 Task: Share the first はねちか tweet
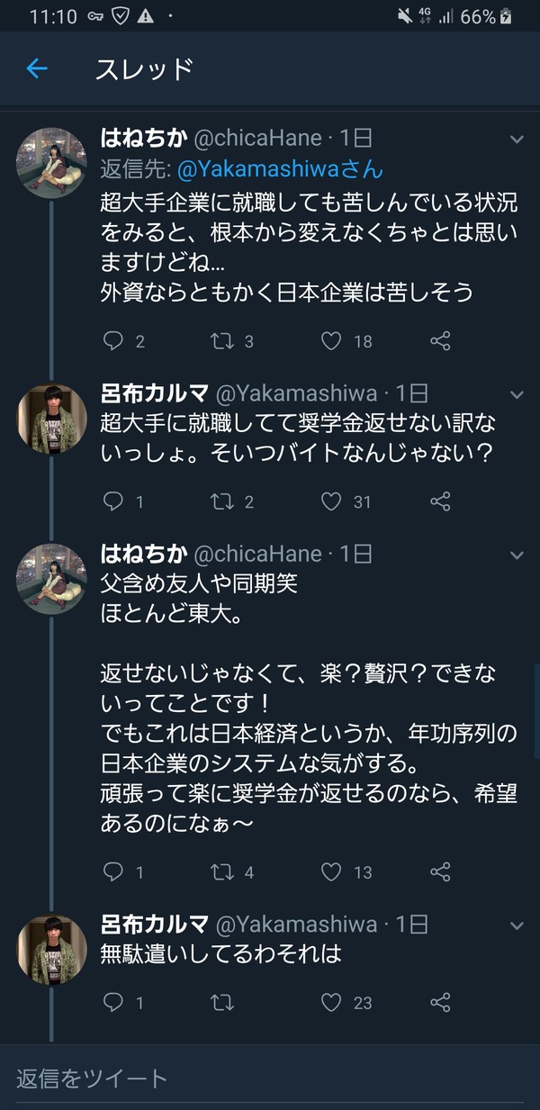tap(440, 341)
